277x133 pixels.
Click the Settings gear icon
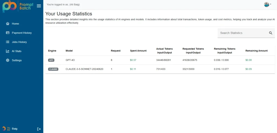pos(8,60)
